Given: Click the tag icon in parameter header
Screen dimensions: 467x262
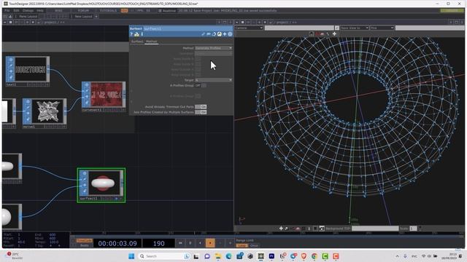Looking at the screenshot, I should click(209, 34).
